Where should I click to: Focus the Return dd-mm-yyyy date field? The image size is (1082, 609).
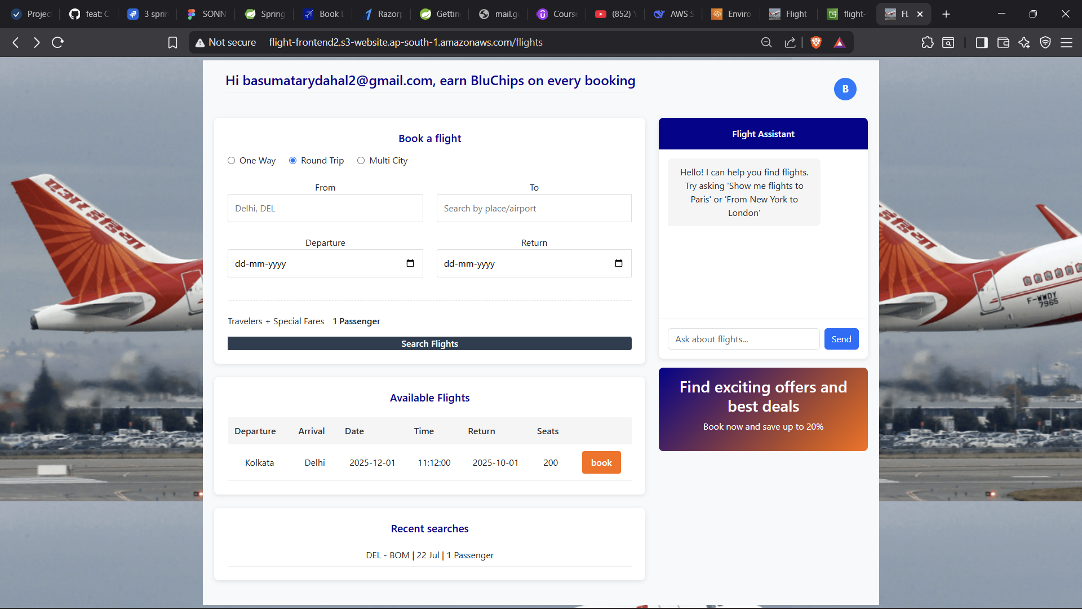click(534, 263)
